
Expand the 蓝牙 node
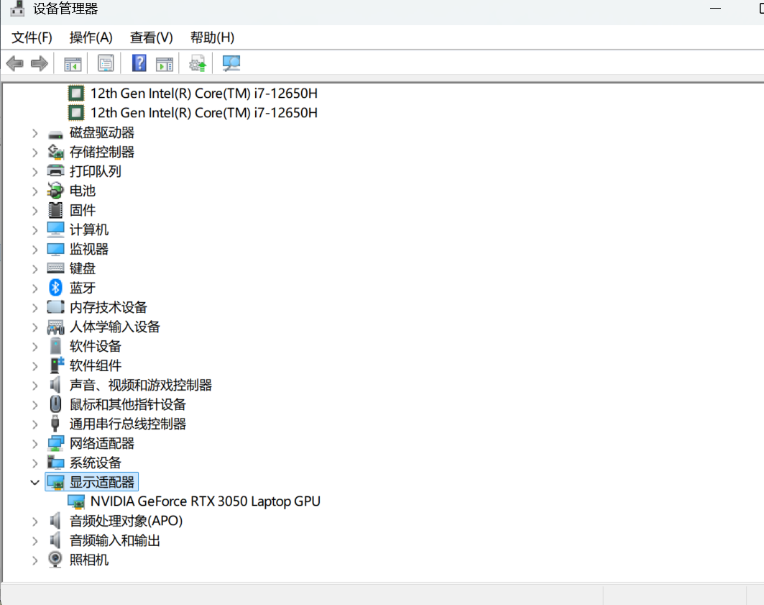[34, 288]
